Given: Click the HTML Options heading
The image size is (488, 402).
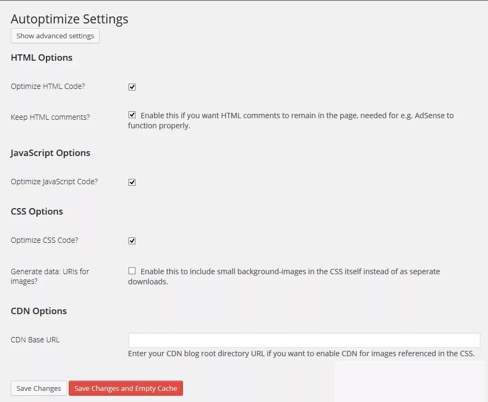Looking at the screenshot, I should (42, 58).
